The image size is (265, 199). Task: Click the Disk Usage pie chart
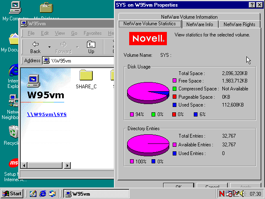(x=148, y=93)
